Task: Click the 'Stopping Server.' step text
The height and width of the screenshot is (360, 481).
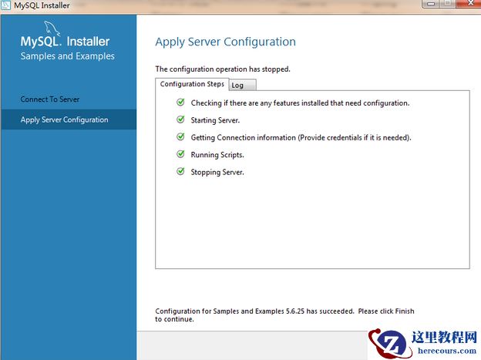Action: [217, 172]
